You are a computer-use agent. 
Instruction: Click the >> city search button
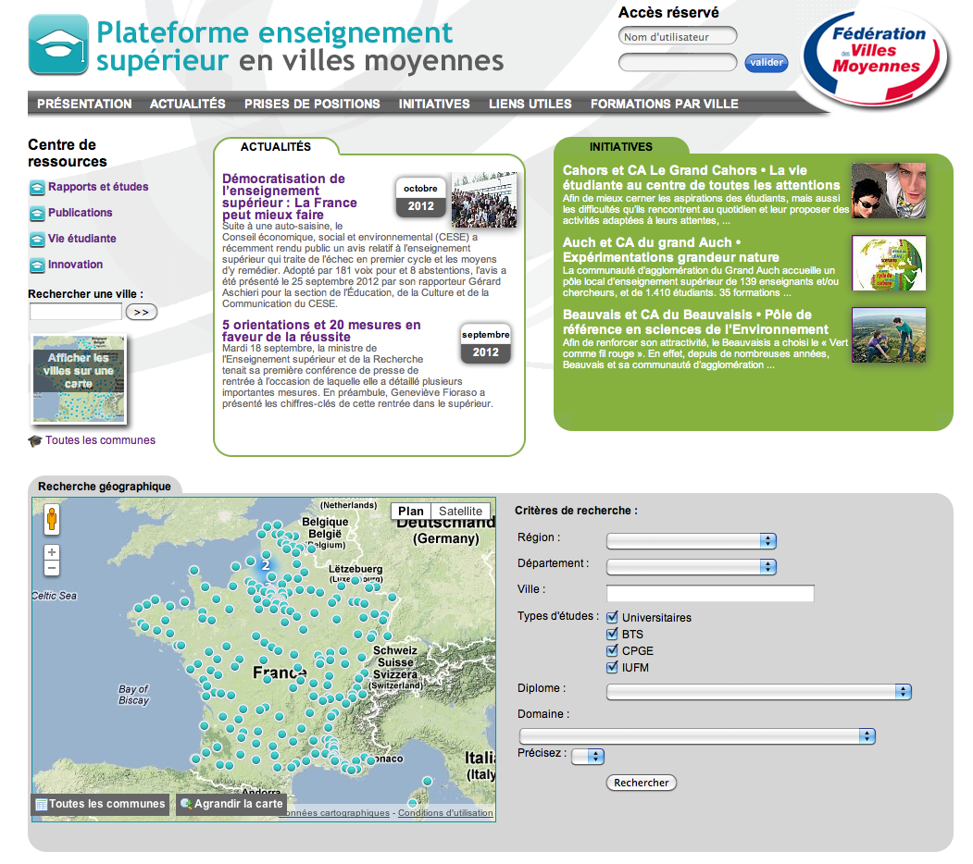142,312
